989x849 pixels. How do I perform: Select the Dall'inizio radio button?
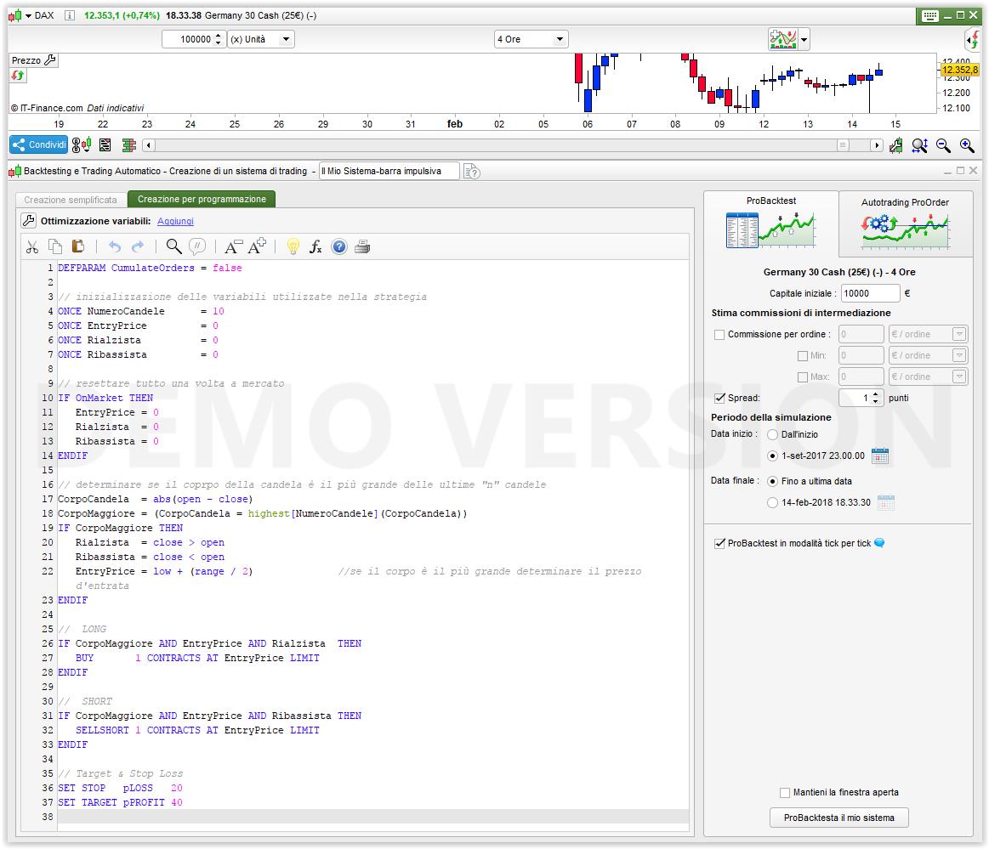click(x=772, y=434)
